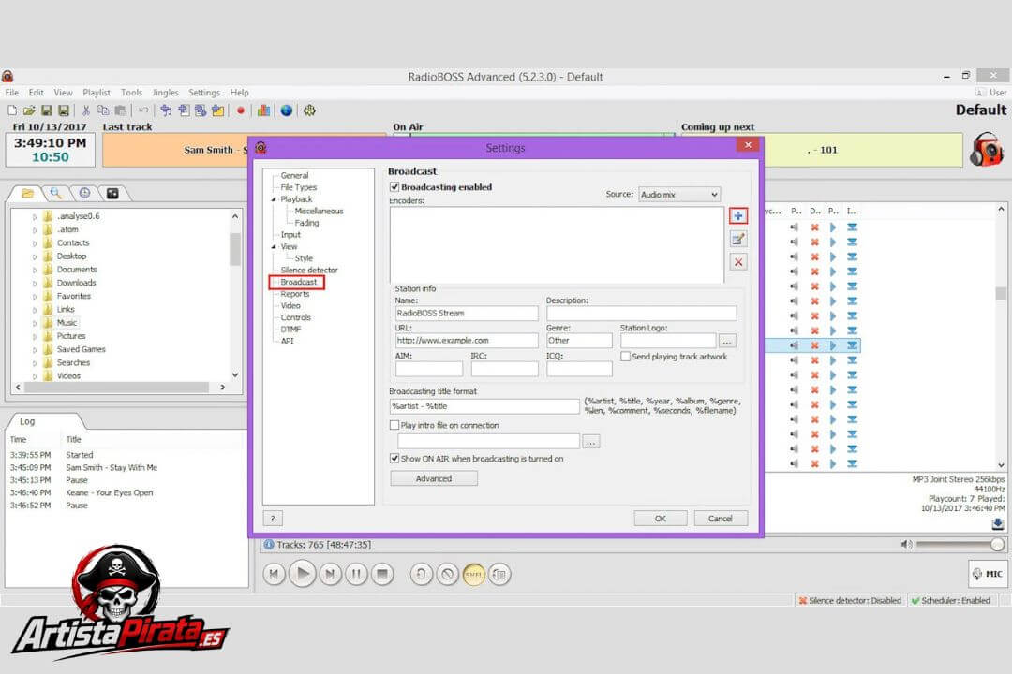Screen dimensions: 1012x674
Task: Click the question mark help button
Action: click(x=273, y=518)
